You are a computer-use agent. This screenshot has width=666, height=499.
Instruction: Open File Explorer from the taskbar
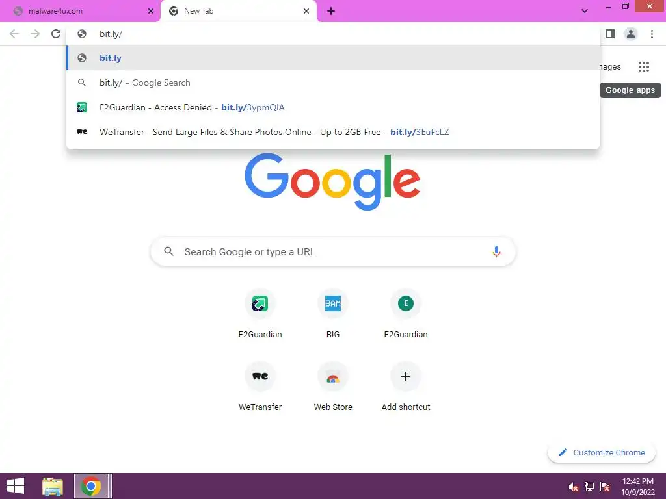(x=53, y=486)
